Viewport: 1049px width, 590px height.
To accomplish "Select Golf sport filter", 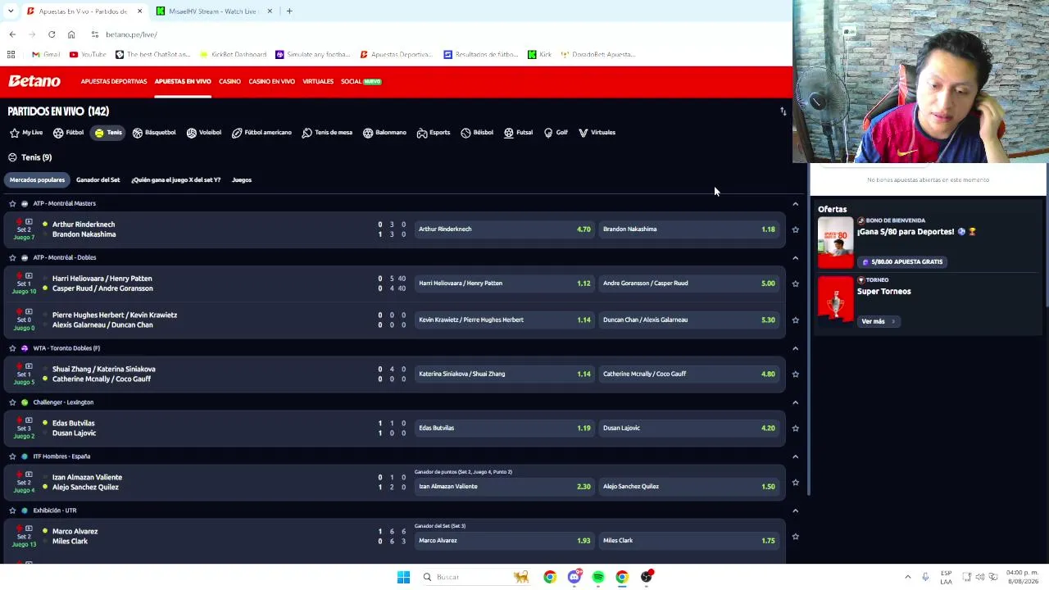I will [556, 133].
